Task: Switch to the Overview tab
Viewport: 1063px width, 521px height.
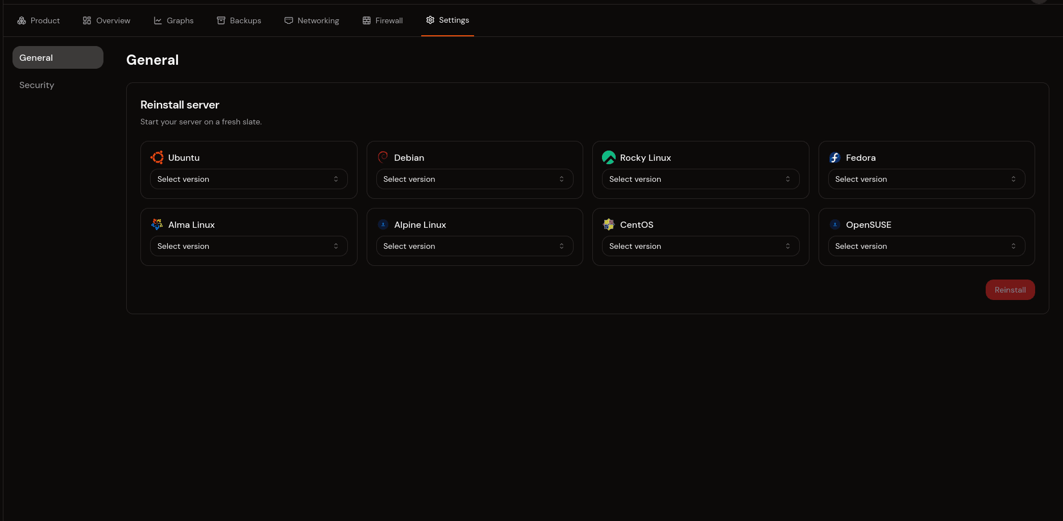Action: pyautogui.click(x=106, y=20)
